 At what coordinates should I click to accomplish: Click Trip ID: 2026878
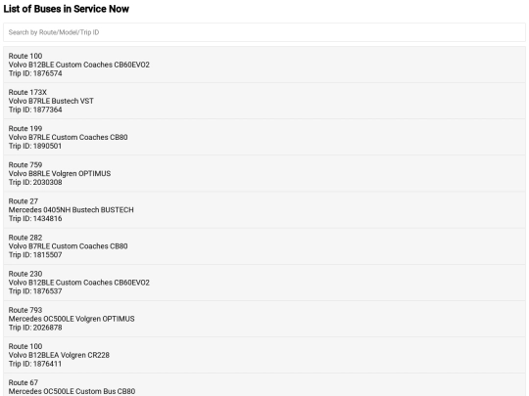pyautogui.click(x=35, y=328)
